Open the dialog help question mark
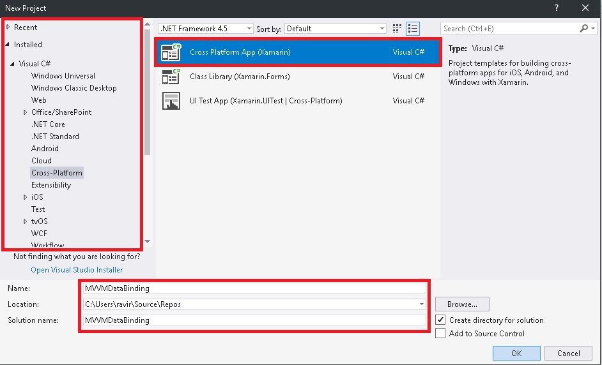Image resolution: width=602 pixels, height=365 pixels. (x=557, y=8)
